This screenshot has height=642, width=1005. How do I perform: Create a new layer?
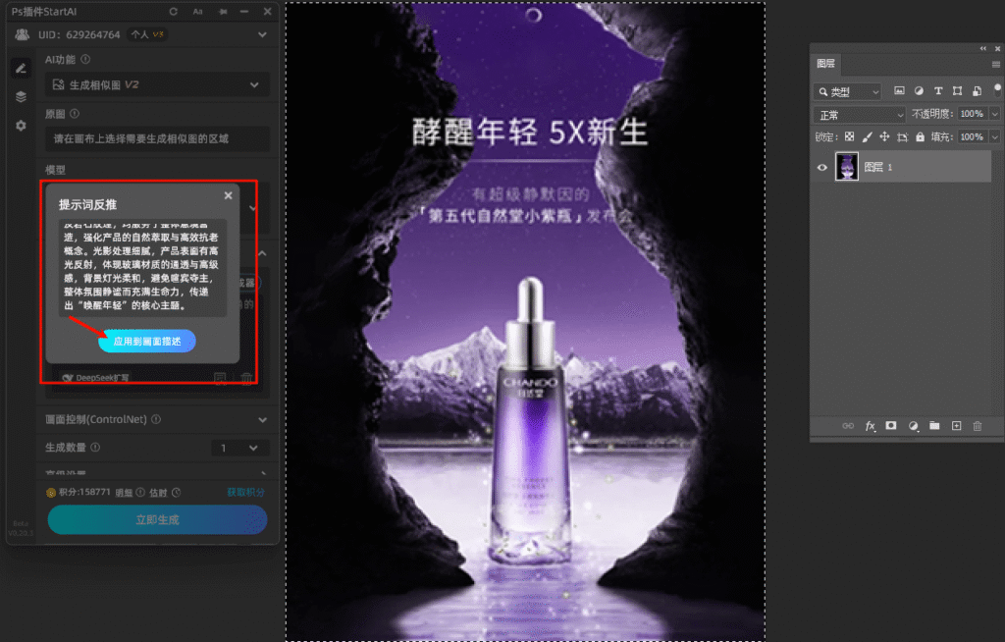[956, 426]
